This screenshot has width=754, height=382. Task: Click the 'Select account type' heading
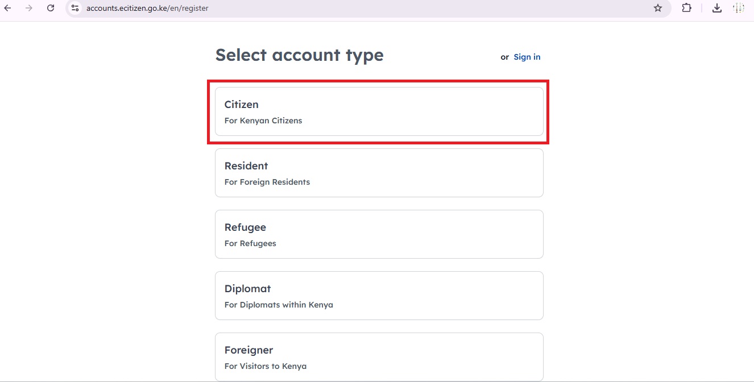299,55
